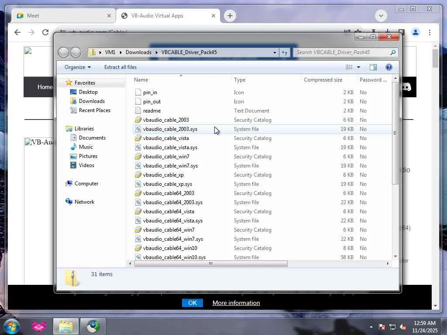Show hidden tray icons arrow
The image size is (447, 335).
371,327
